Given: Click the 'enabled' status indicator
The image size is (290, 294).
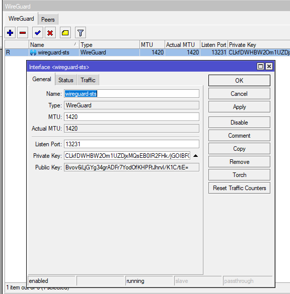Looking at the screenshot, I should click(x=51, y=281).
